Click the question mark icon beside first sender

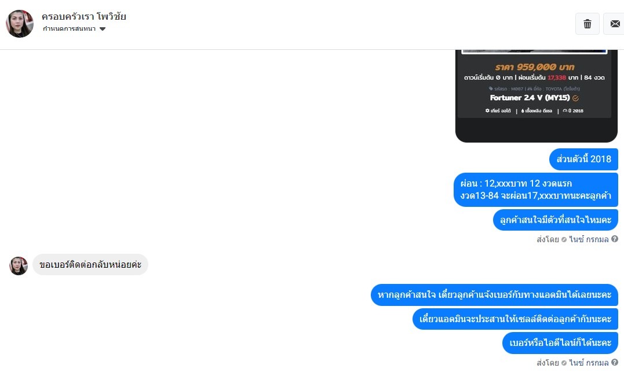click(615, 239)
